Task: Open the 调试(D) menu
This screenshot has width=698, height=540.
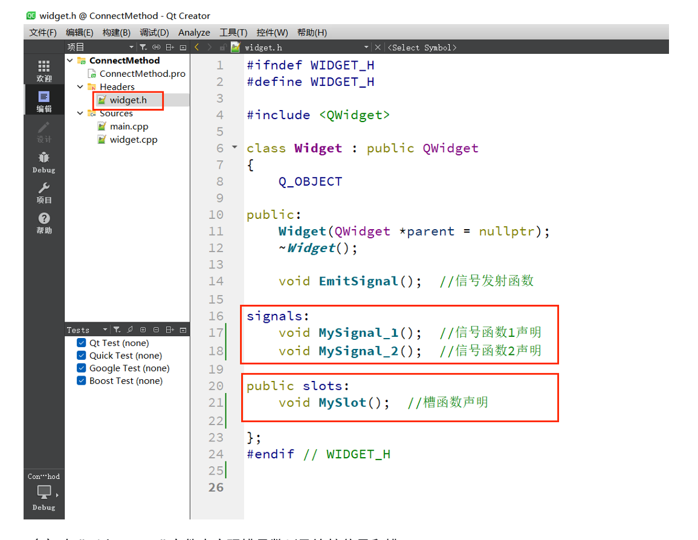Action: (154, 33)
